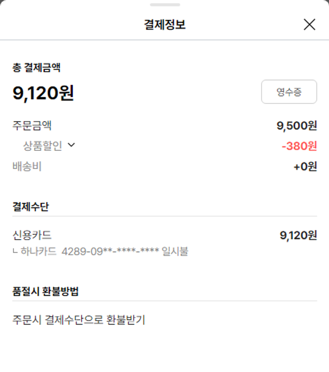
Task: Click the 신용카드 payment method label
Action: coord(32,236)
